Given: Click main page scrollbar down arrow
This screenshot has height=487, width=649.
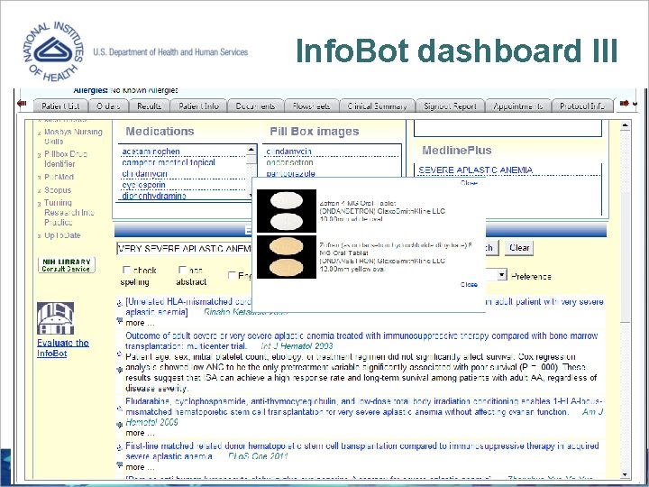Looking at the screenshot, I should pos(625,474).
